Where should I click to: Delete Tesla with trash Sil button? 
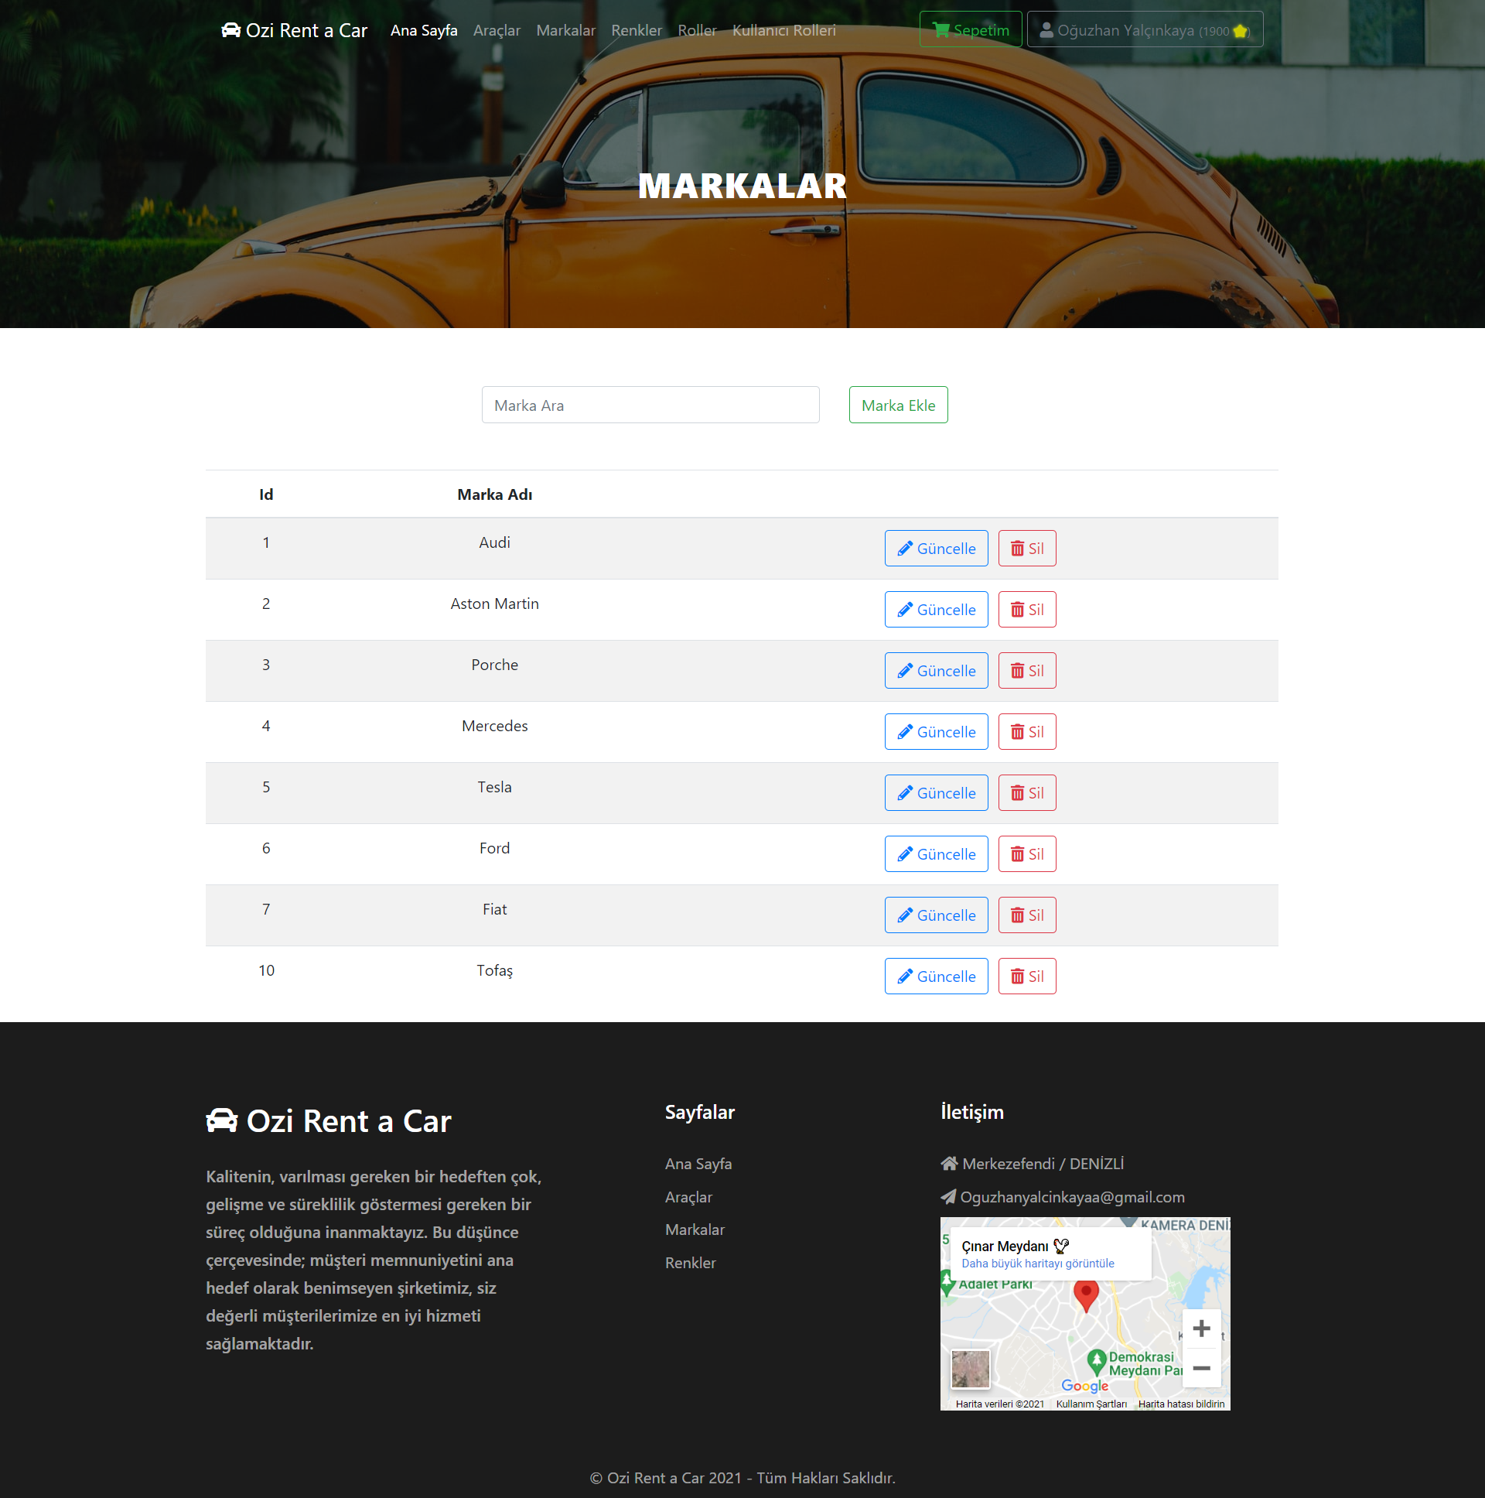point(1026,793)
